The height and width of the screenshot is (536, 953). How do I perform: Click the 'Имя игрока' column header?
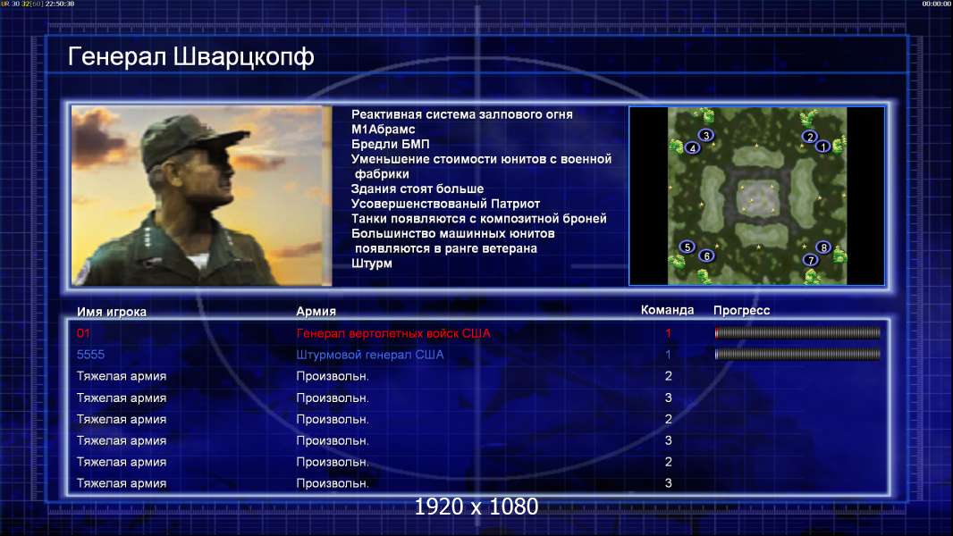(111, 312)
